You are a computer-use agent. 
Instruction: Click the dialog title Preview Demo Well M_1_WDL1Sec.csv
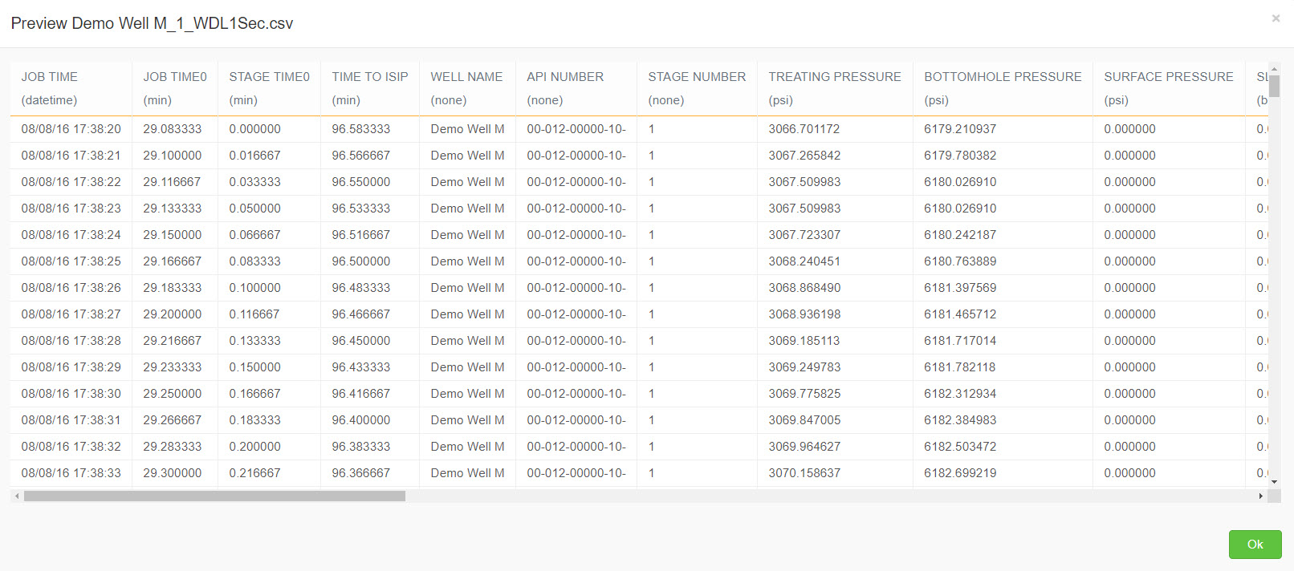[x=153, y=23]
